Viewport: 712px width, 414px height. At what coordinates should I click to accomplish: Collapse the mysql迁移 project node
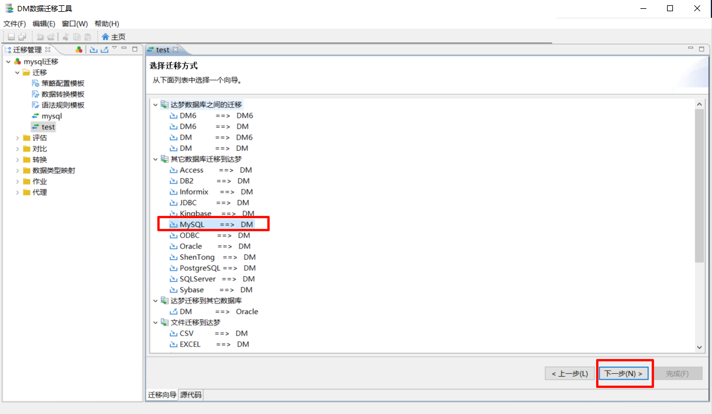point(8,62)
